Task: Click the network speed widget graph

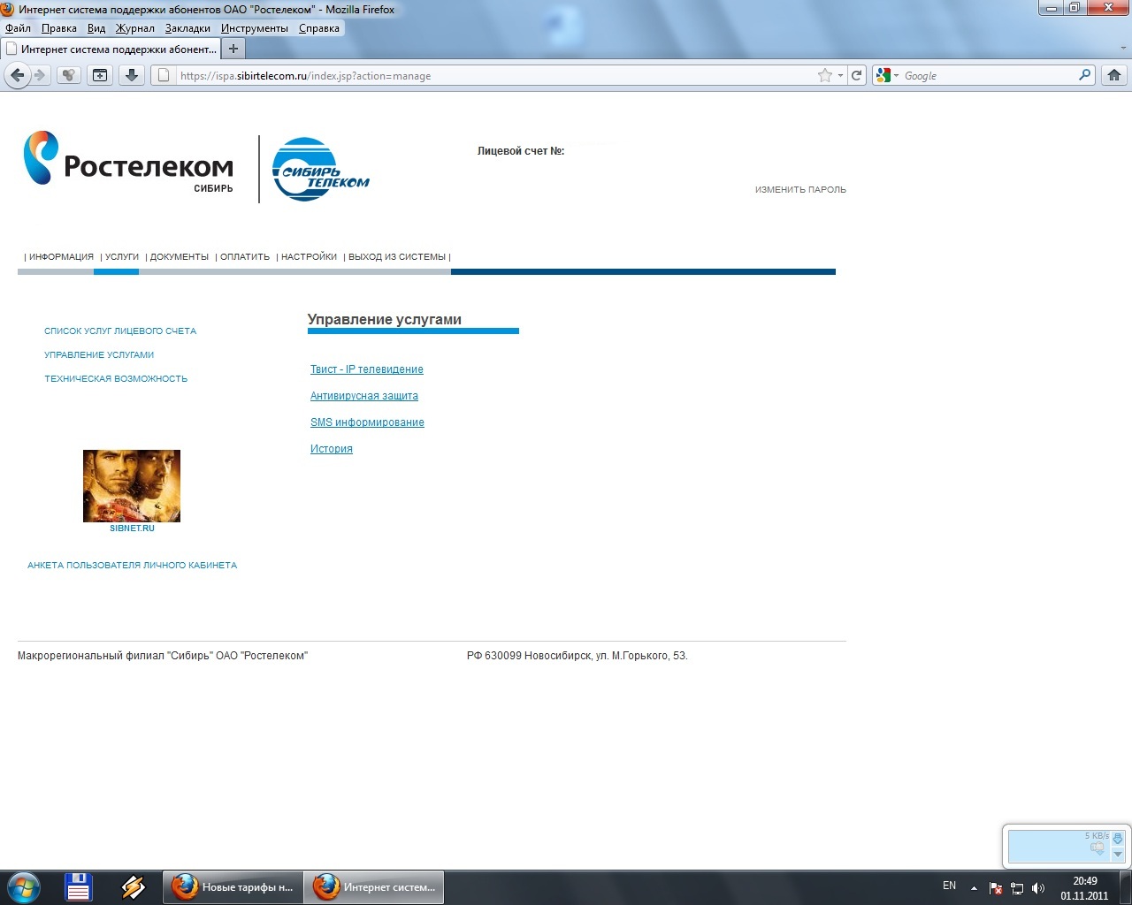Action: [1058, 847]
